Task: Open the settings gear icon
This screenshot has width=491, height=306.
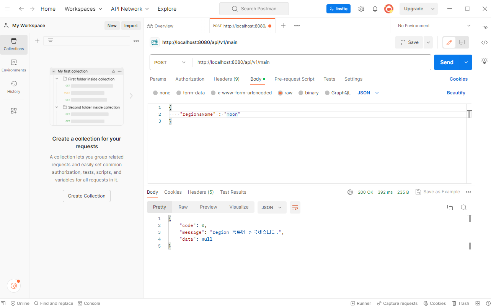Action: pyautogui.click(x=361, y=9)
